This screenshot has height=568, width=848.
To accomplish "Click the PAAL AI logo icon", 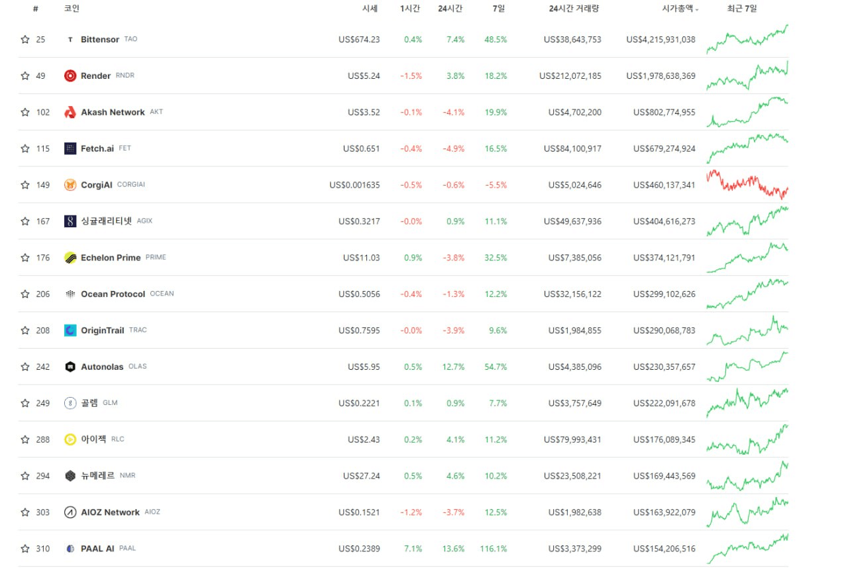I will tap(70, 549).
